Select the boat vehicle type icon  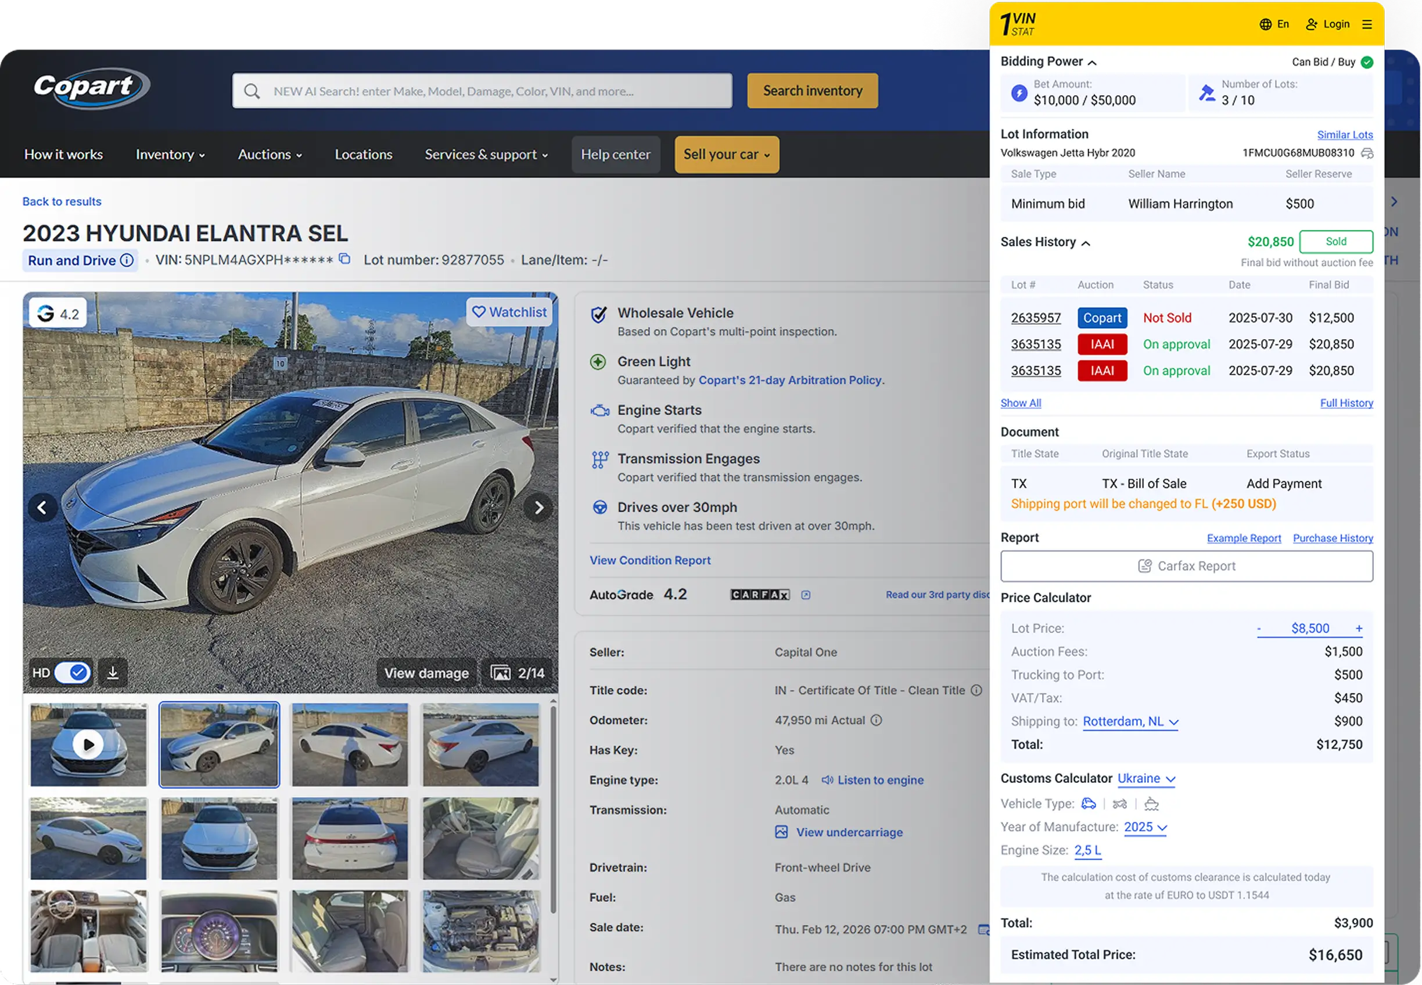point(1152,804)
